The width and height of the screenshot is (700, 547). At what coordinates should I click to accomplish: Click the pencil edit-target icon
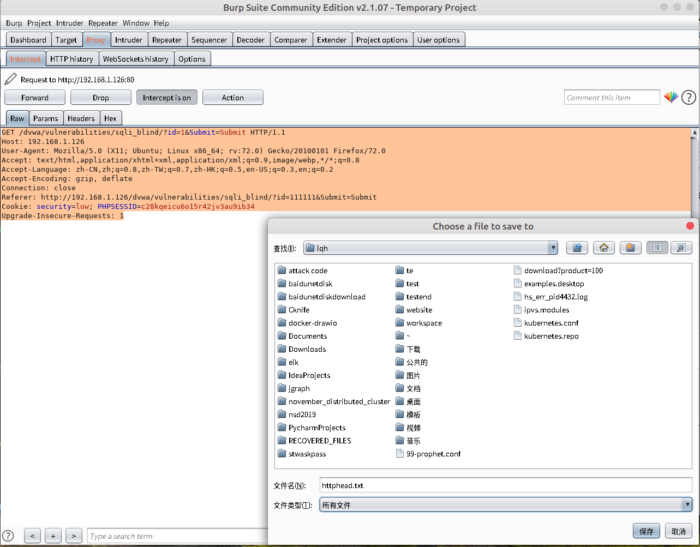(10, 80)
